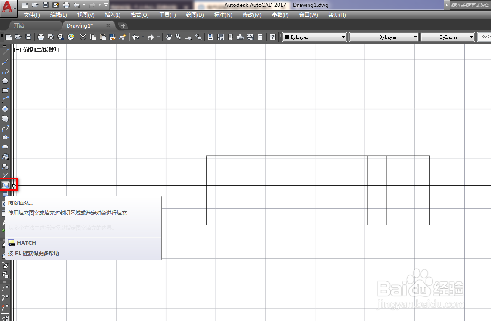Image resolution: width=491 pixels, height=321 pixels.
Task: Click Plot Preview in the standard toolbar
Action: pyautogui.click(x=50, y=37)
